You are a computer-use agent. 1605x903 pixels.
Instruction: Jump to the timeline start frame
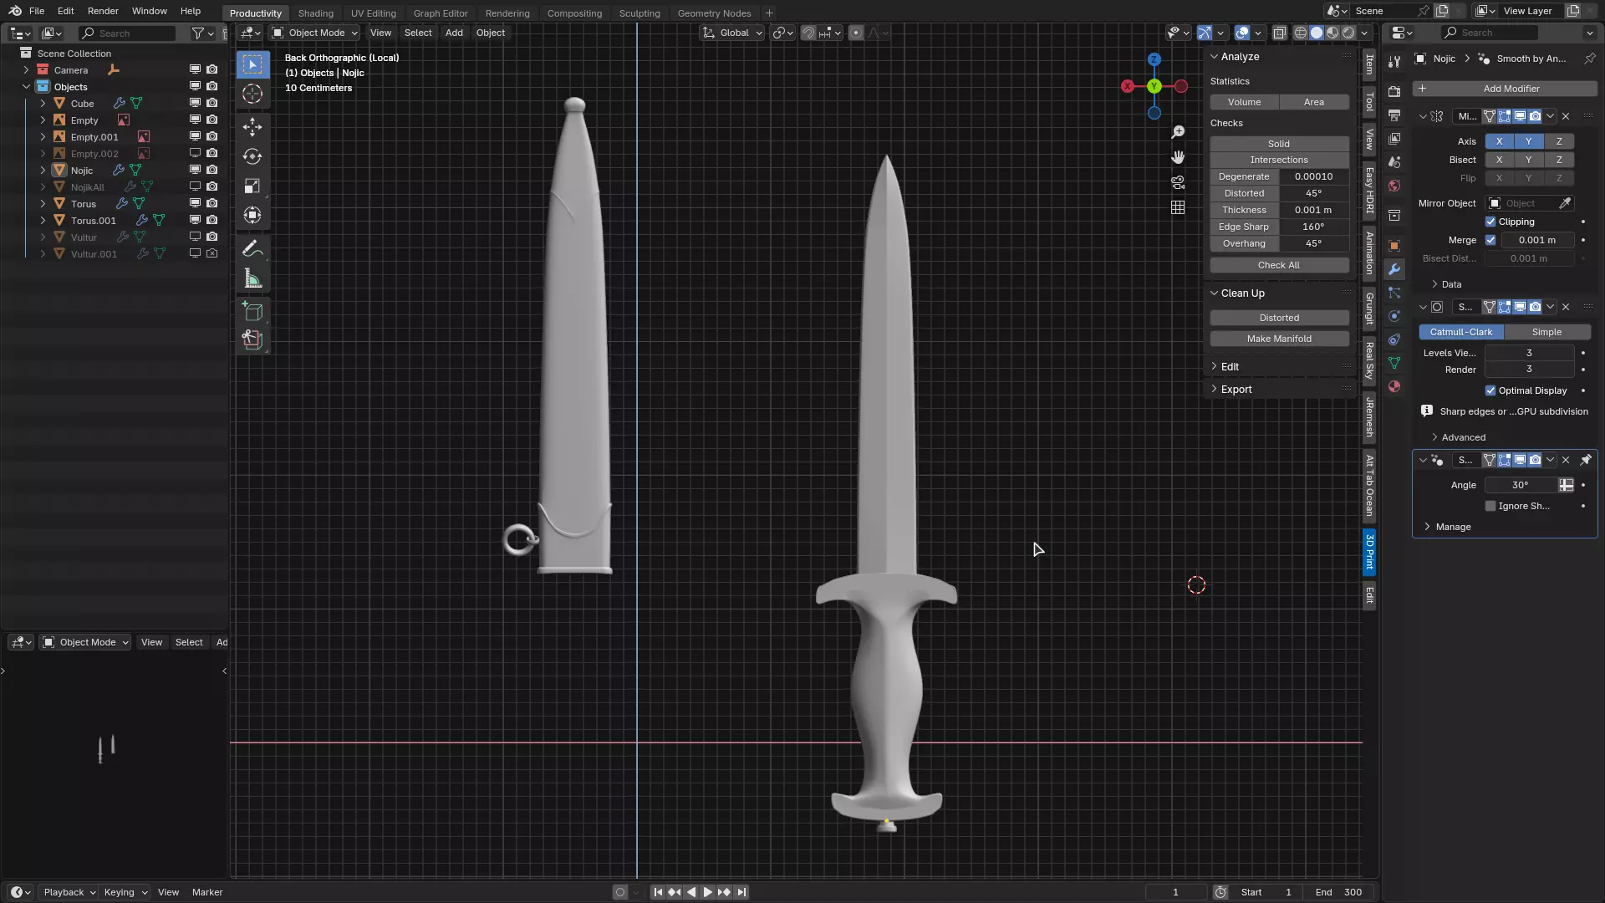coord(658,892)
